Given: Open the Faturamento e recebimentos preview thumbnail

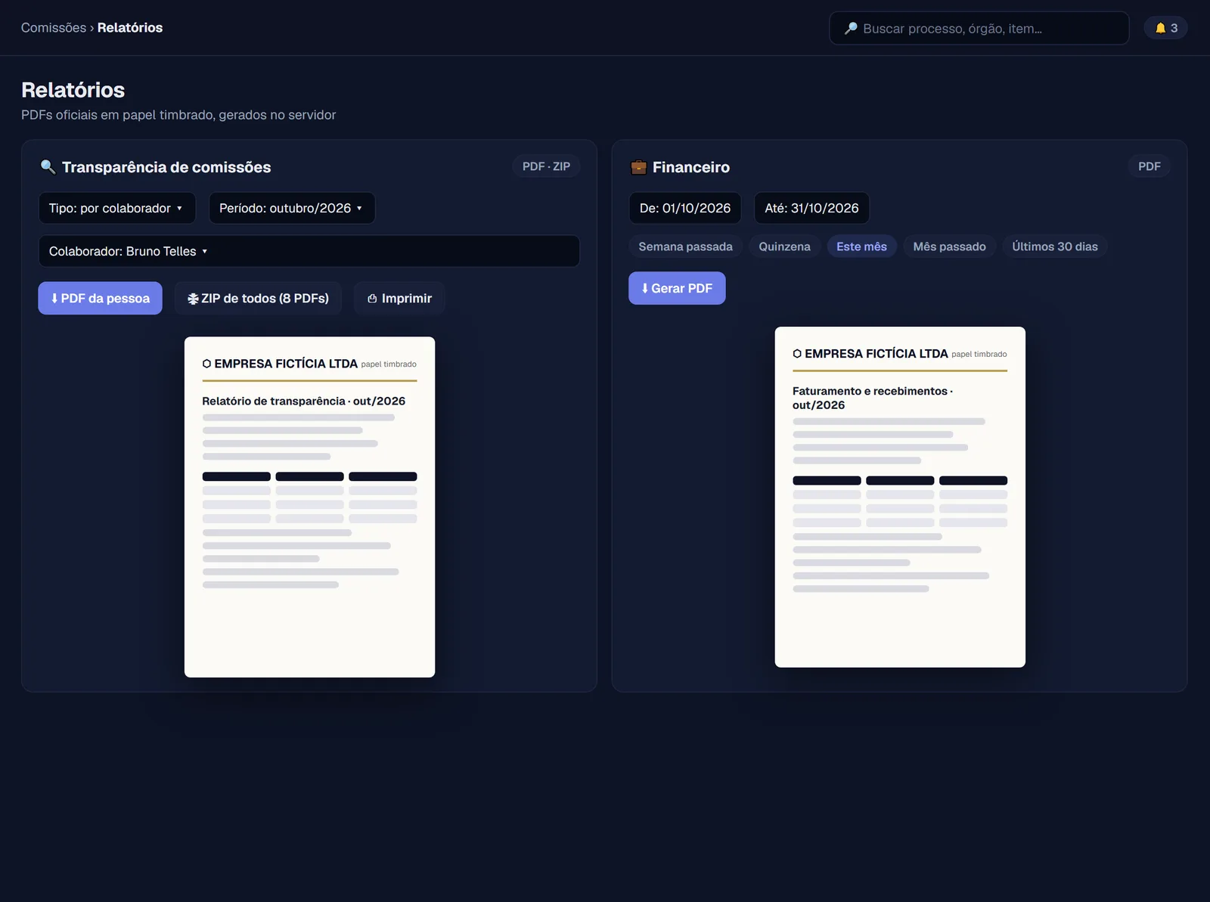Looking at the screenshot, I should [x=900, y=497].
